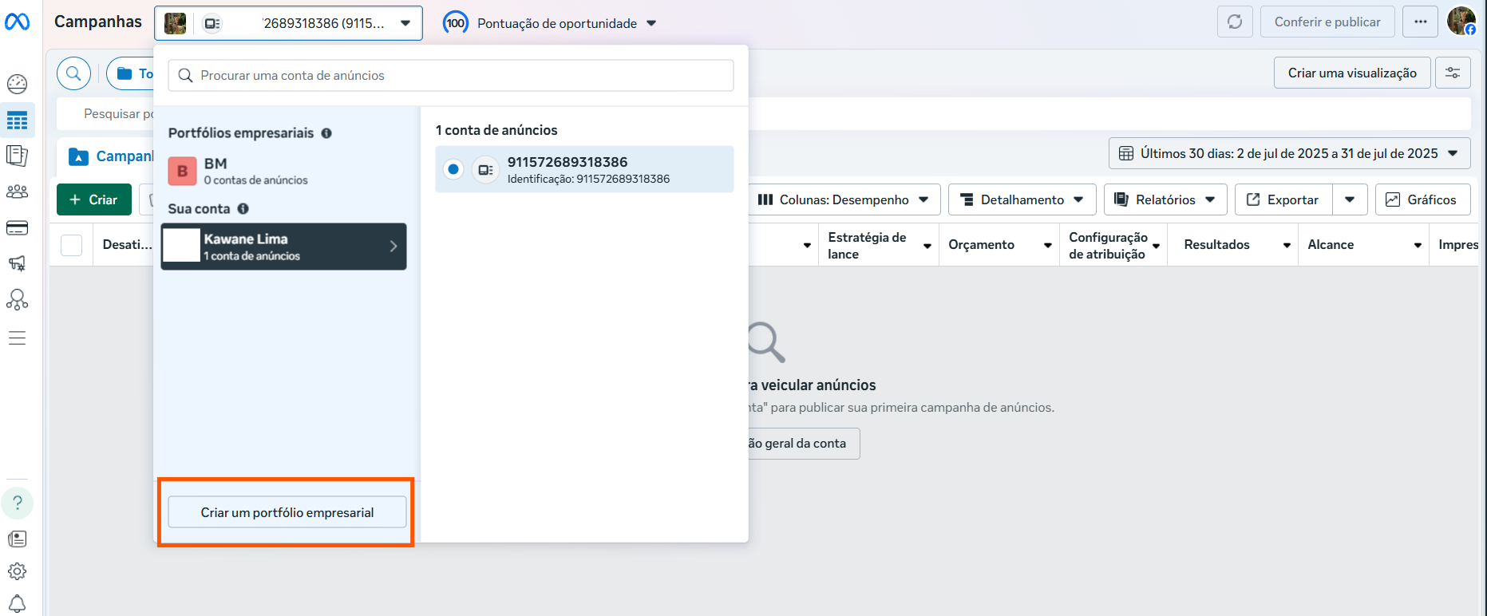This screenshot has width=1487, height=616.
Task: Open the Campaigns table icon in sidebar
Action: (18, 120)
